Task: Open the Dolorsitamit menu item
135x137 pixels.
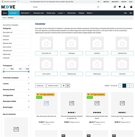Action: click(26, 13)
